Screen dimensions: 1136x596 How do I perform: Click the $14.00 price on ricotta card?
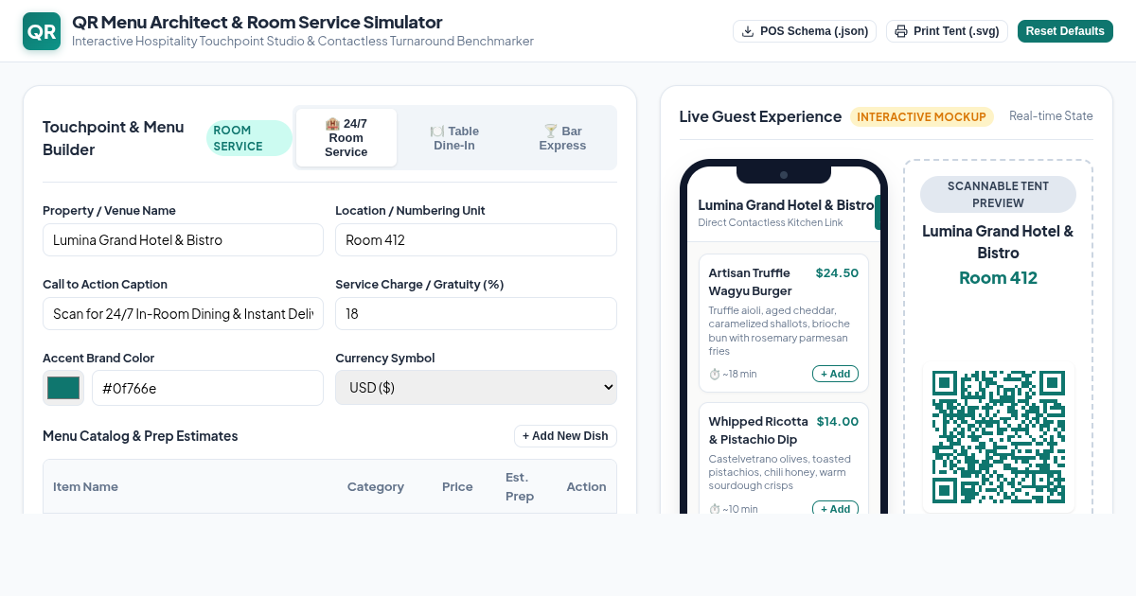(x=838, y=421)
